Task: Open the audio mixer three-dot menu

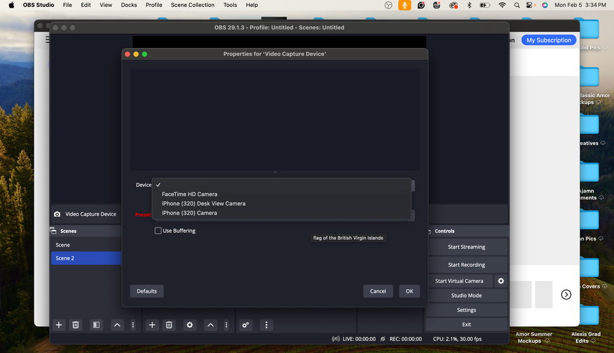Action: pos(266,325)
